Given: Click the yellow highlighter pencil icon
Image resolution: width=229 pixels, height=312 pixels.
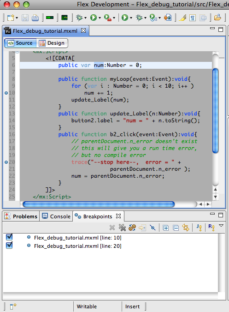Looking at the screenshot, I should 182,18.
